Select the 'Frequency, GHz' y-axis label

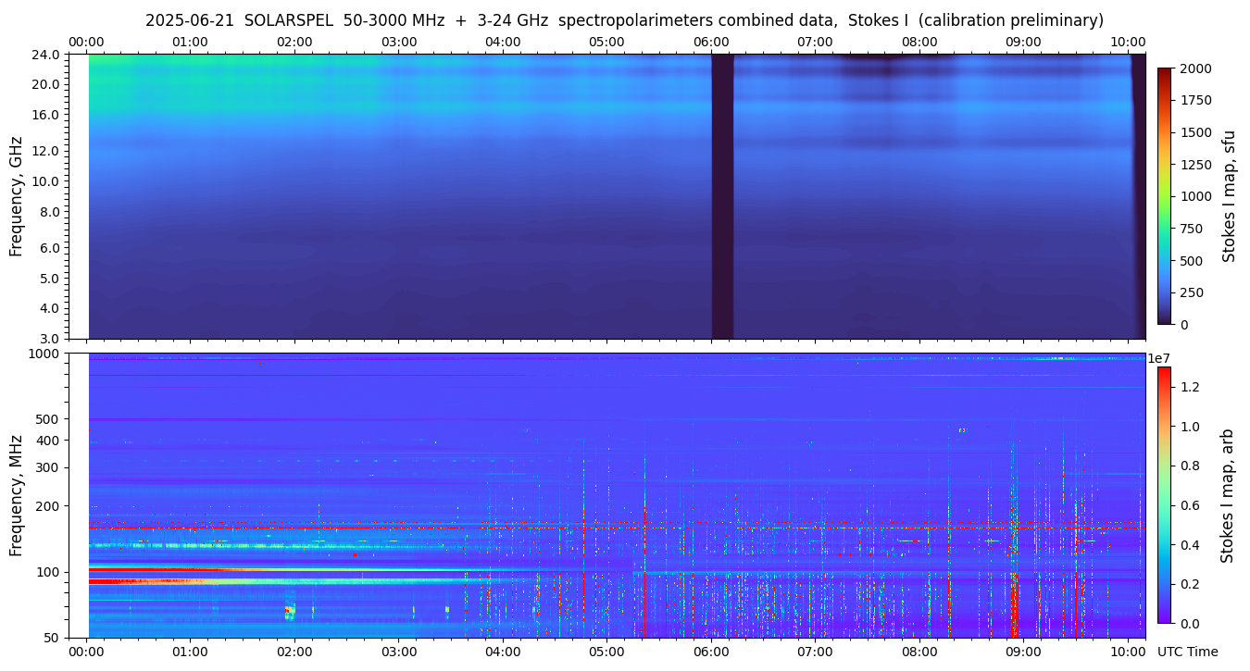tap(16, 196)
